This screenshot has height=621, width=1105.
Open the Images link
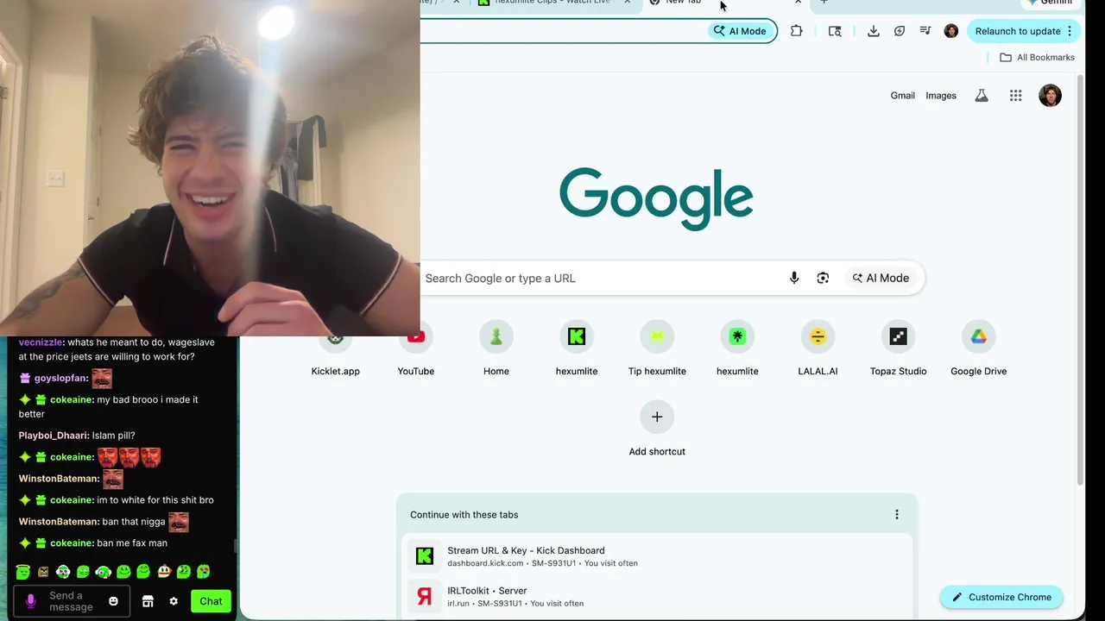coord(941,96)
